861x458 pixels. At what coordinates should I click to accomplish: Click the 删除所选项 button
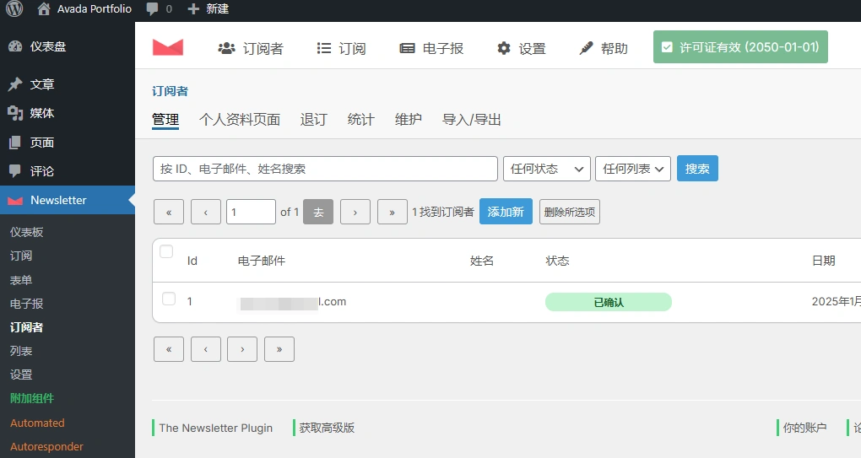point(570,212)
